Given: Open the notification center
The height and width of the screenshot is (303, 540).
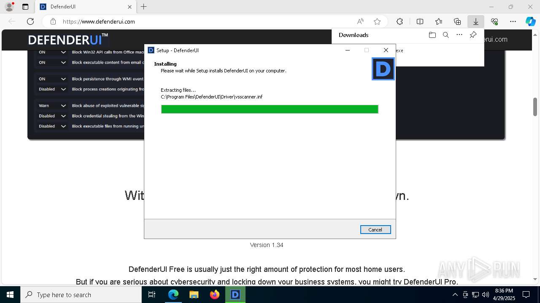Looking at the screenshot, I should click(526, 295).
